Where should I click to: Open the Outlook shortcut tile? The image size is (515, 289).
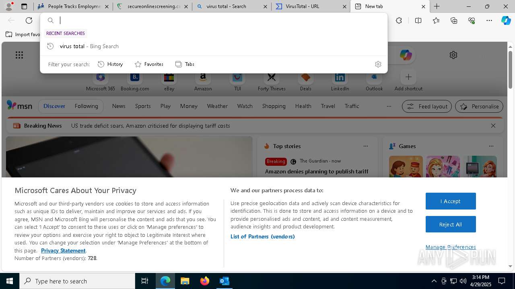[374, 81]
